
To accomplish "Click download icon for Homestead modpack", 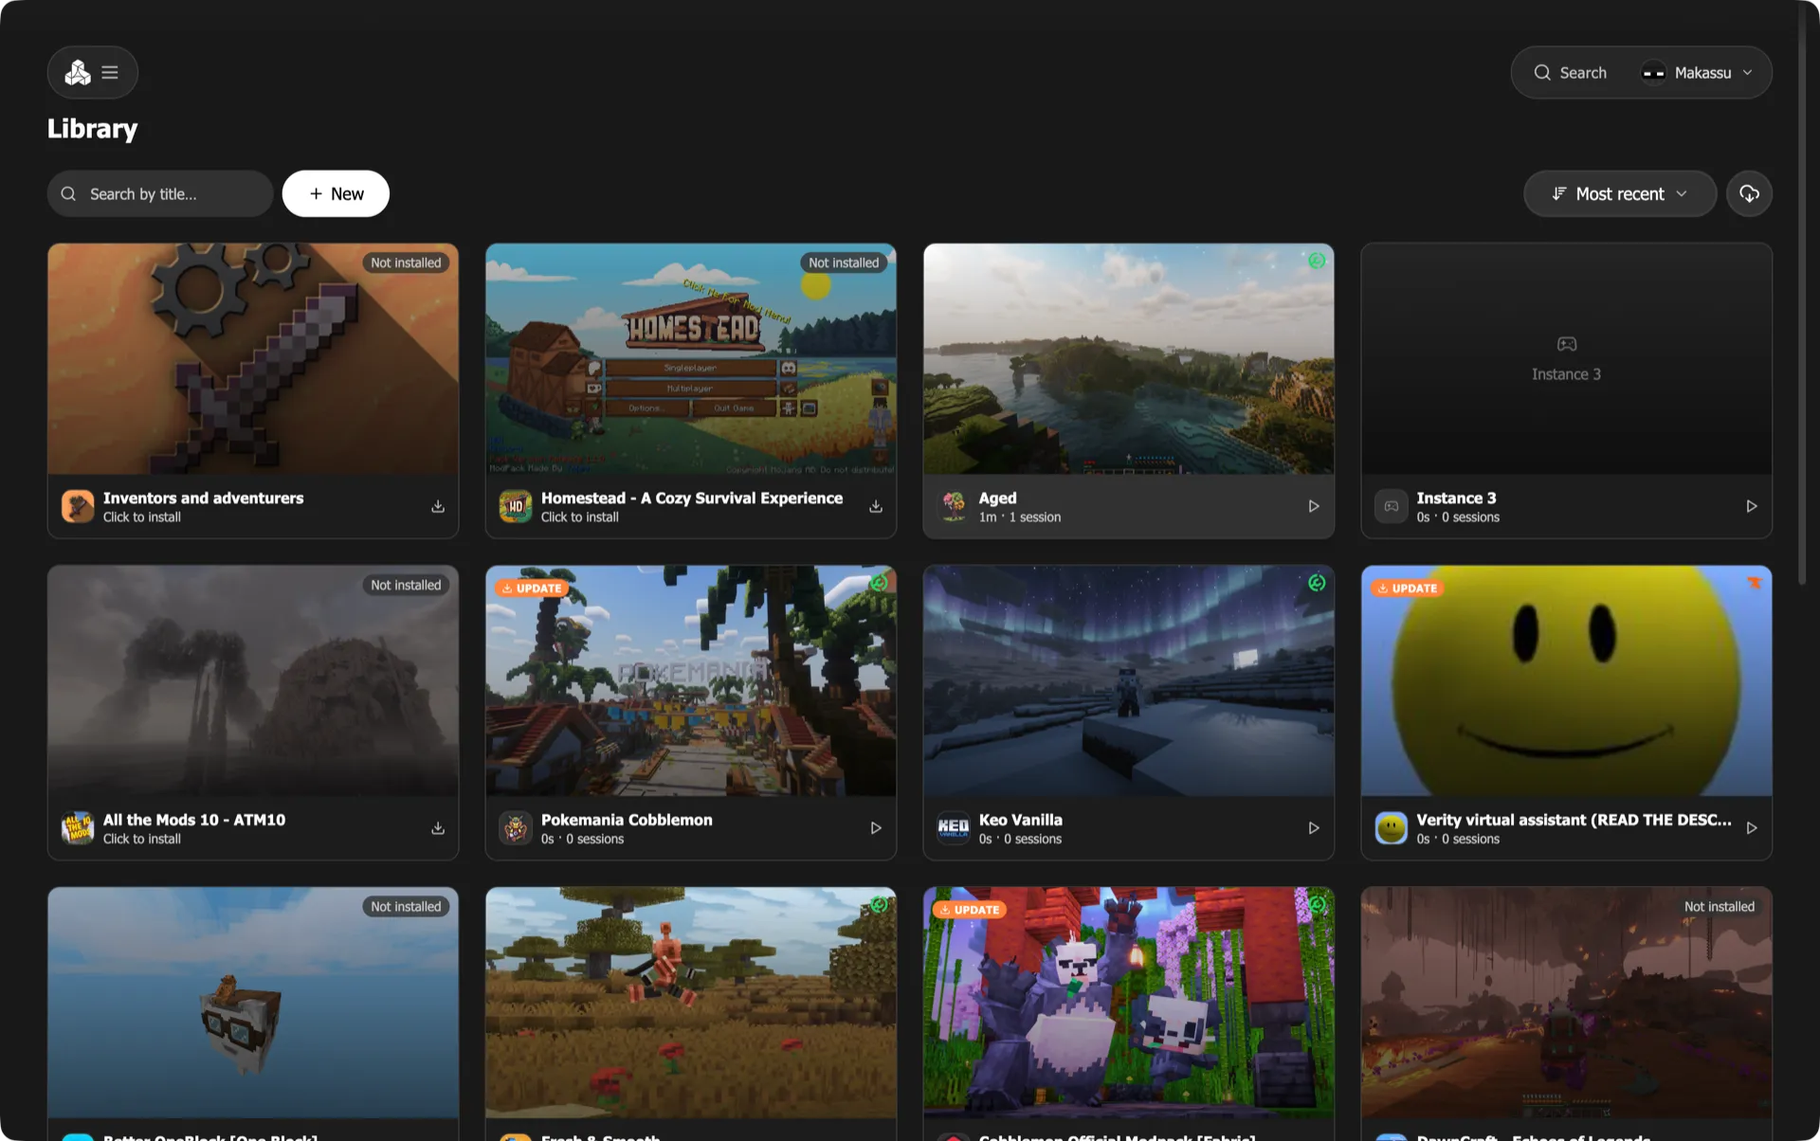I will 876,506.
